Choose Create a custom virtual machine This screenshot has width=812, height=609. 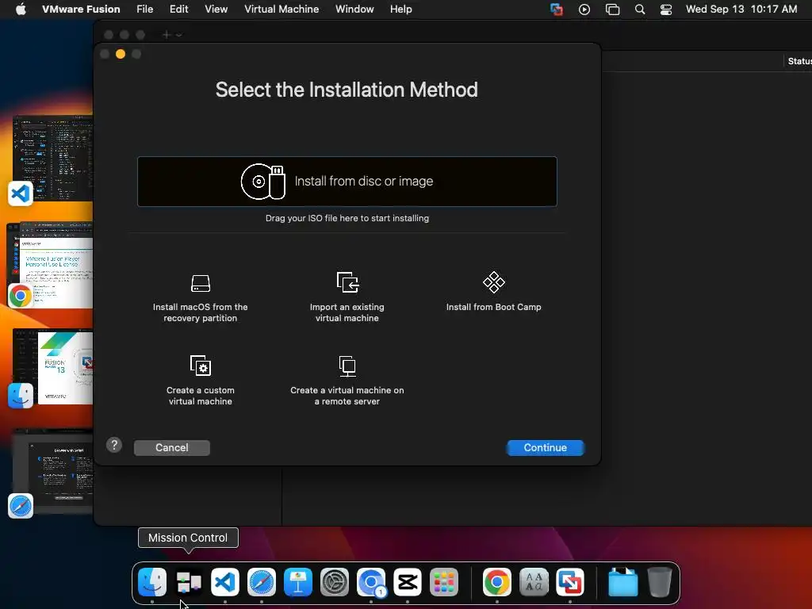tap(201, 381)
